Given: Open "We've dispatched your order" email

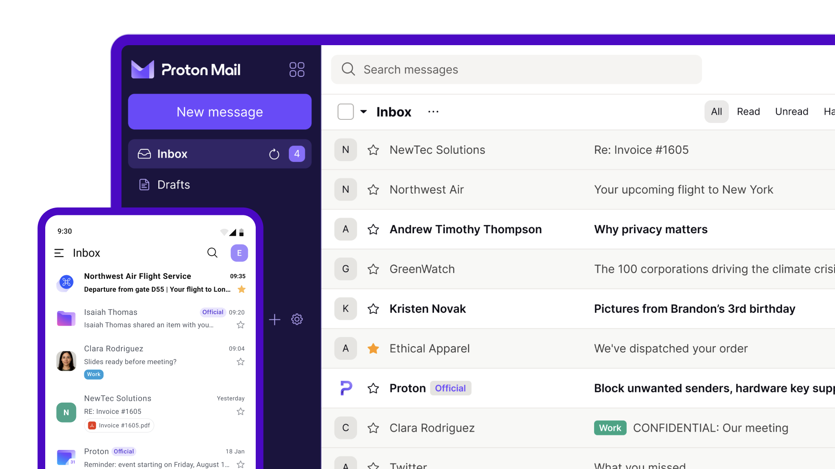Looking at the screenshot, I should 671,348.
